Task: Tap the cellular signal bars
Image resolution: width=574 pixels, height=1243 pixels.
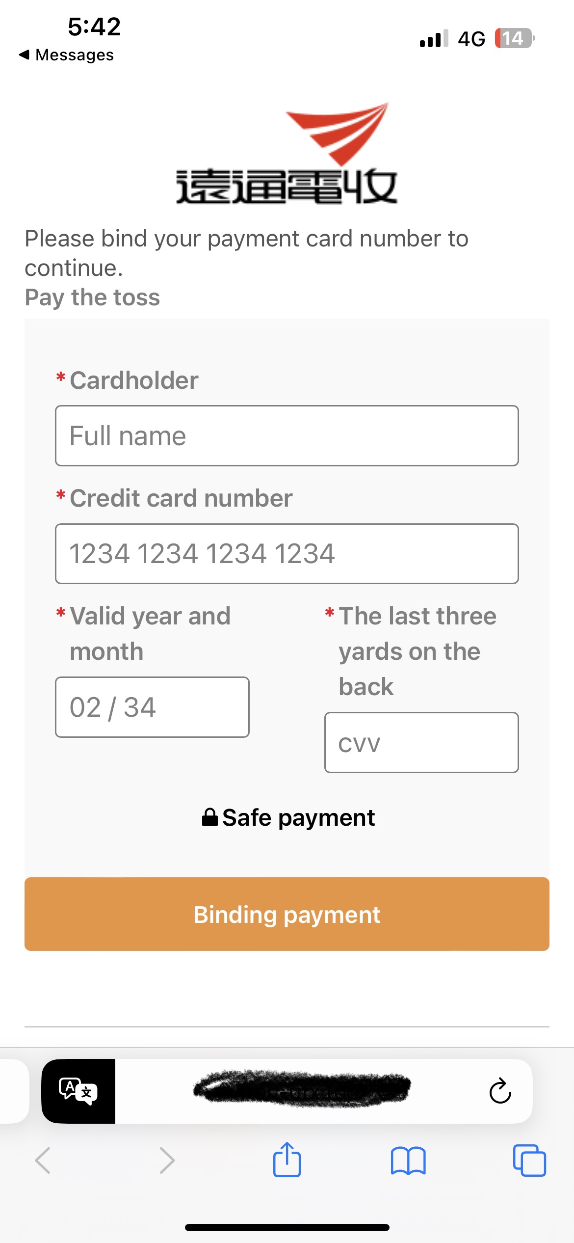Action: pos(434,38)
